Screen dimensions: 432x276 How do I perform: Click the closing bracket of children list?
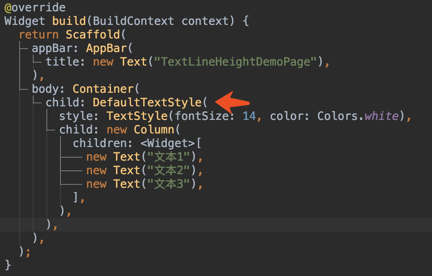[76, 197]
